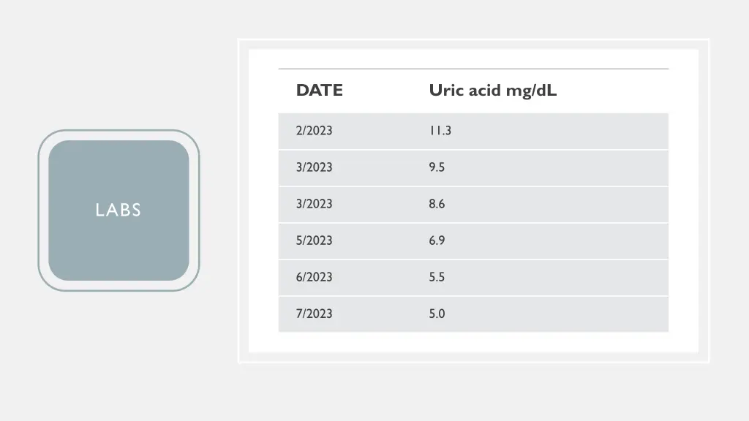The height and width of the screenshot is (421, 749).
Task: Click empty space right of the 11.3 value
Action: pos(560,131)
